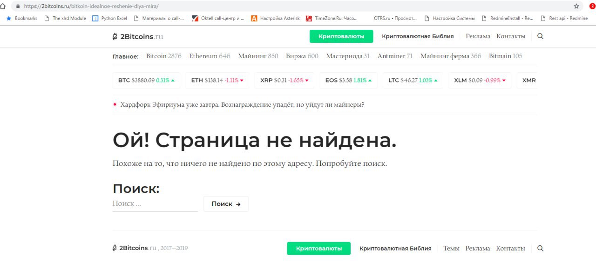Bookmark this page with the star icon
Viewport: 596px width, 271px height.
point(576,7)
